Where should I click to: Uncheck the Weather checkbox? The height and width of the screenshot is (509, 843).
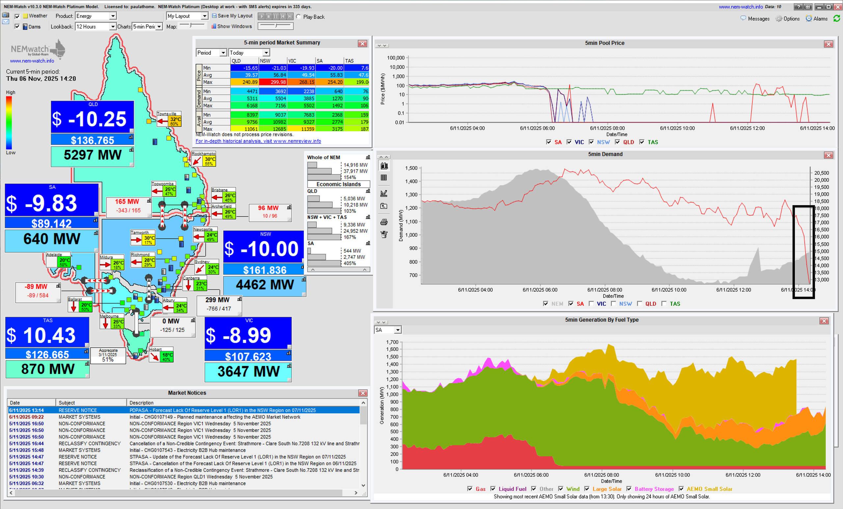tap(17, 16)
